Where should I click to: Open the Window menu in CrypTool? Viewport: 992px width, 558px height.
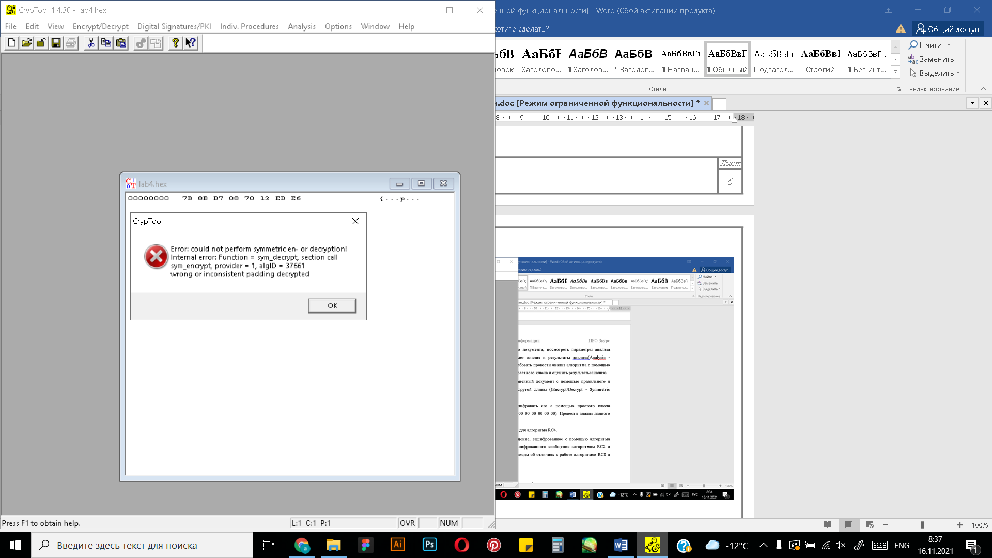(375, 26)
